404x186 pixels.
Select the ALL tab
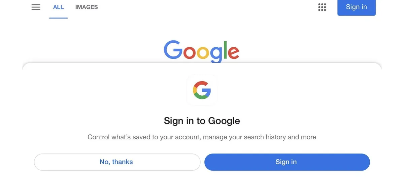point(58,7)
